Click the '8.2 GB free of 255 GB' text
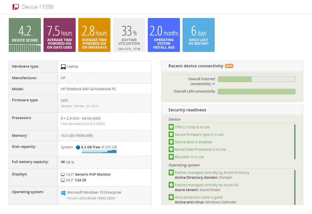Screen dimensions: 312x214 [99, 147]
